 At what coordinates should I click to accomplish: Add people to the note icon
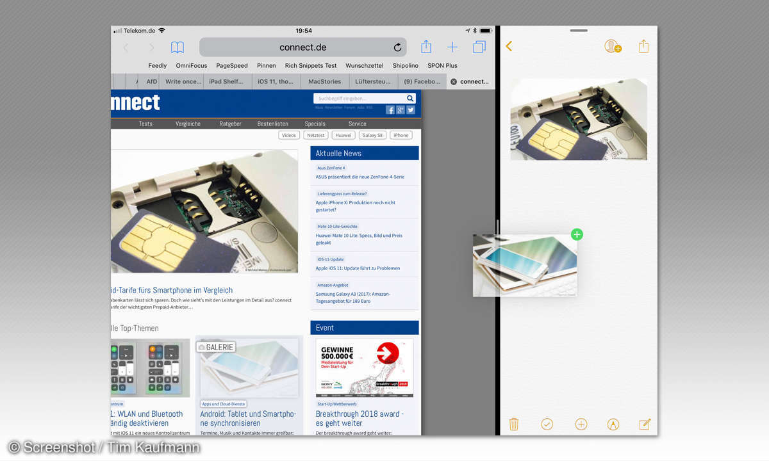[613, 46]
